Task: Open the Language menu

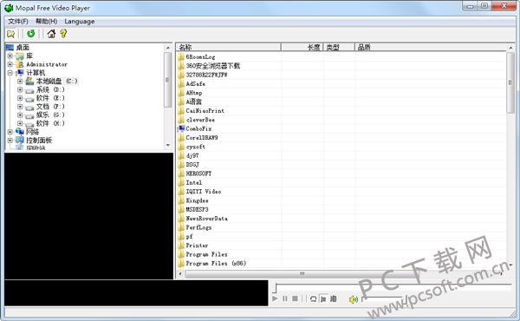Action: pos(79,21)
